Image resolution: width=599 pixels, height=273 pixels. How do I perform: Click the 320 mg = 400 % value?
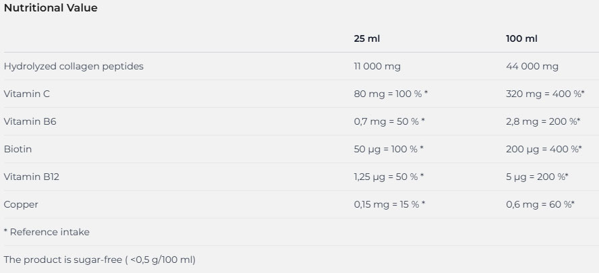544,94
